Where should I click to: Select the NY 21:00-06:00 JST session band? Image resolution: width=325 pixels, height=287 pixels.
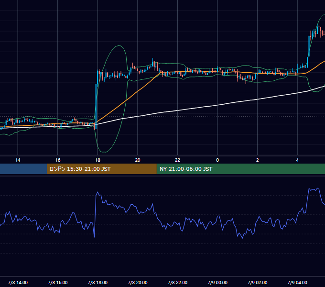coord(240,169)
